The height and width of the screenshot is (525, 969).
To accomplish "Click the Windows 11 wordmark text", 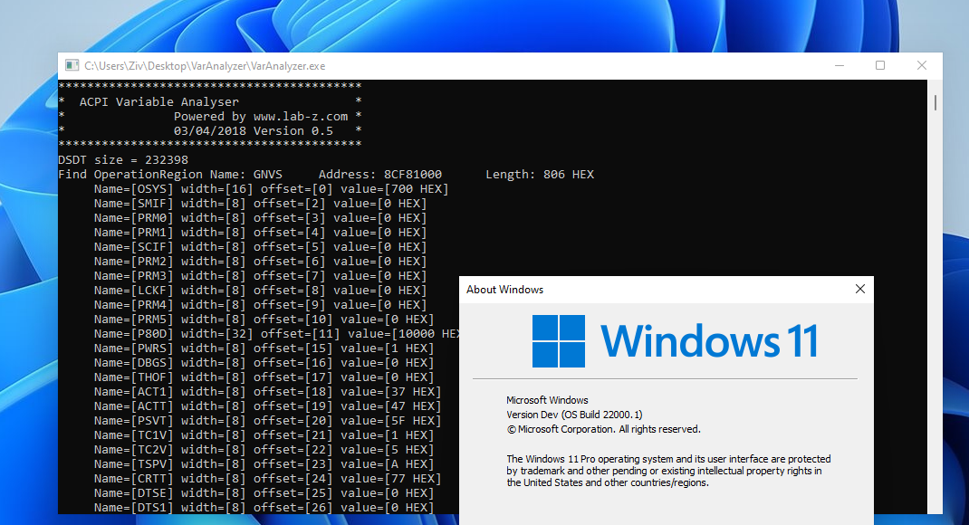I will (709, 341).
